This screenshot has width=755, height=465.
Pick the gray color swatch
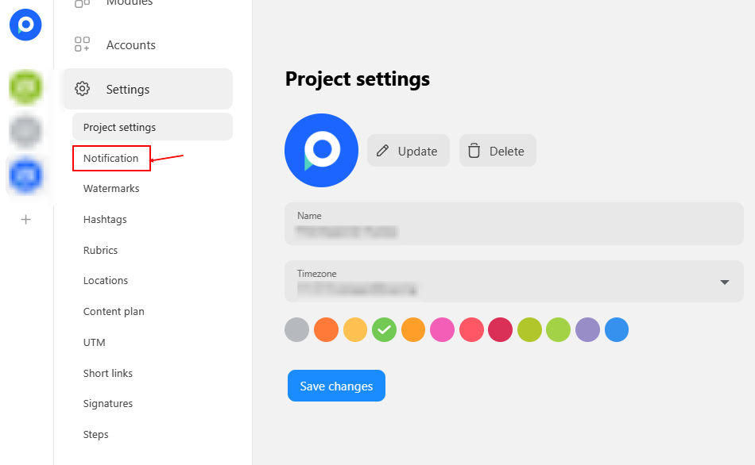296,330
